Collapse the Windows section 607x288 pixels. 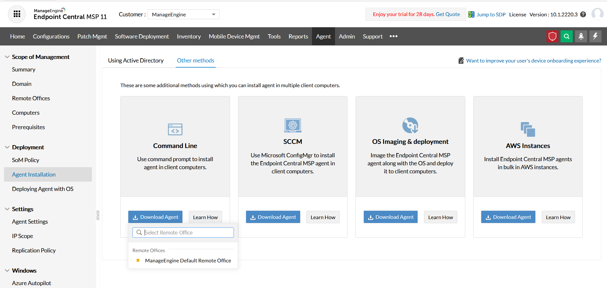click(x=7, y=270)
